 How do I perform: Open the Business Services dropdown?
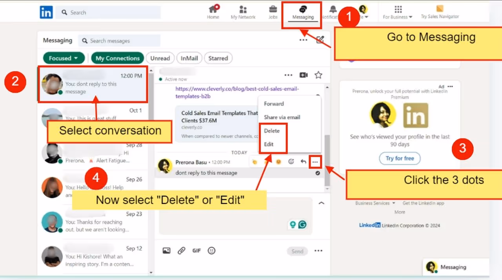click(372, 203)
